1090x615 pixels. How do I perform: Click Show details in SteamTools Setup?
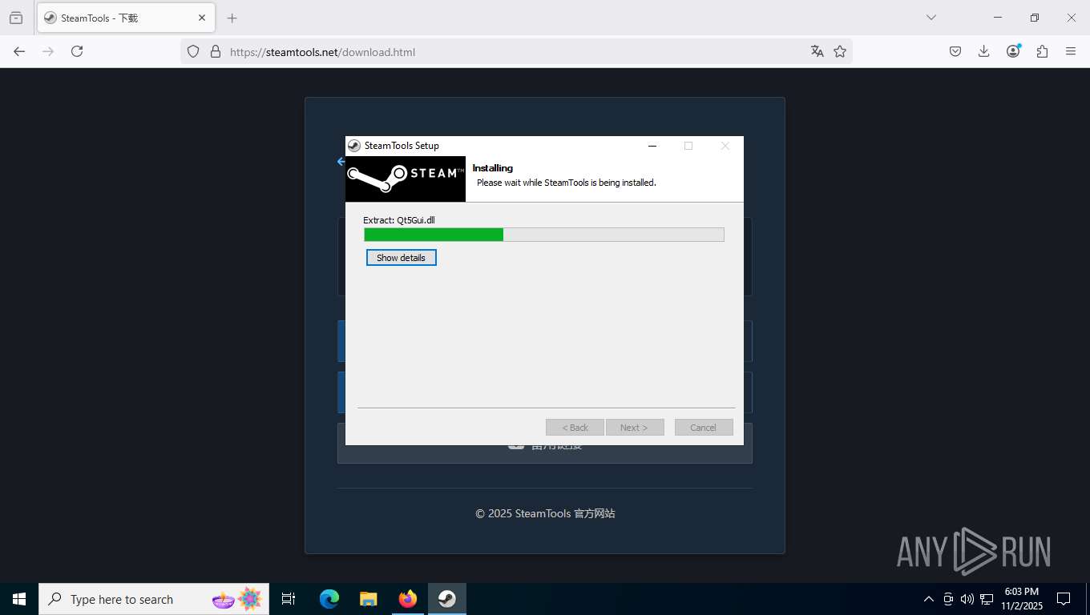401,258
